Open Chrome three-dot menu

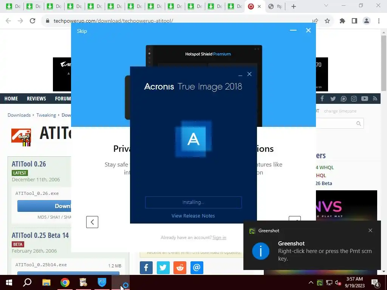[x=379, y=21]
